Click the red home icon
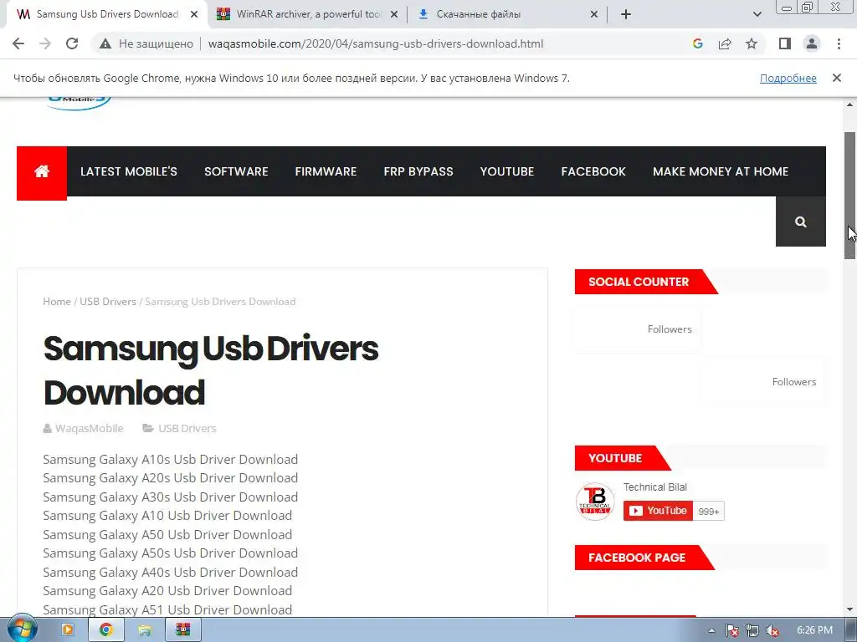The height and width of the screenshot is (642, 857). pos(42,173)
